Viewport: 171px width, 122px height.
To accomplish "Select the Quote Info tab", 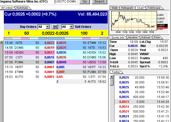I will pos(118,38).
